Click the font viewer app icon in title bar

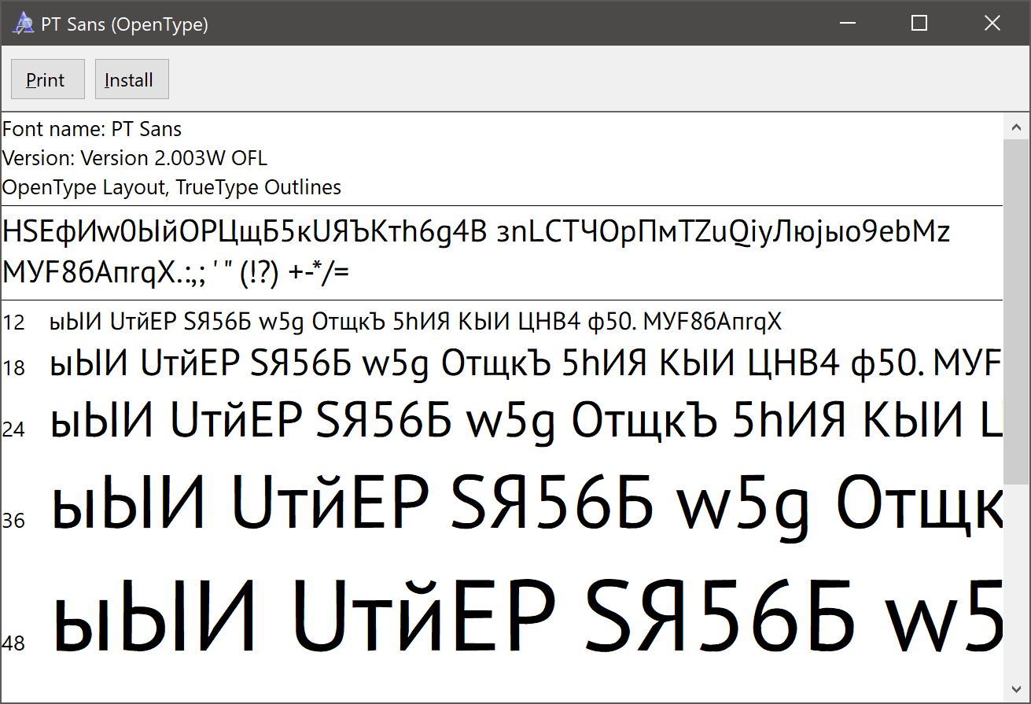(x=23, y=24)
